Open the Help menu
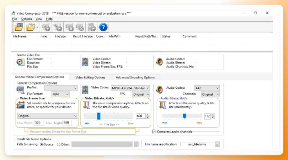The height and width of the screenshot is (160, 288). click(x=49, y=19)
